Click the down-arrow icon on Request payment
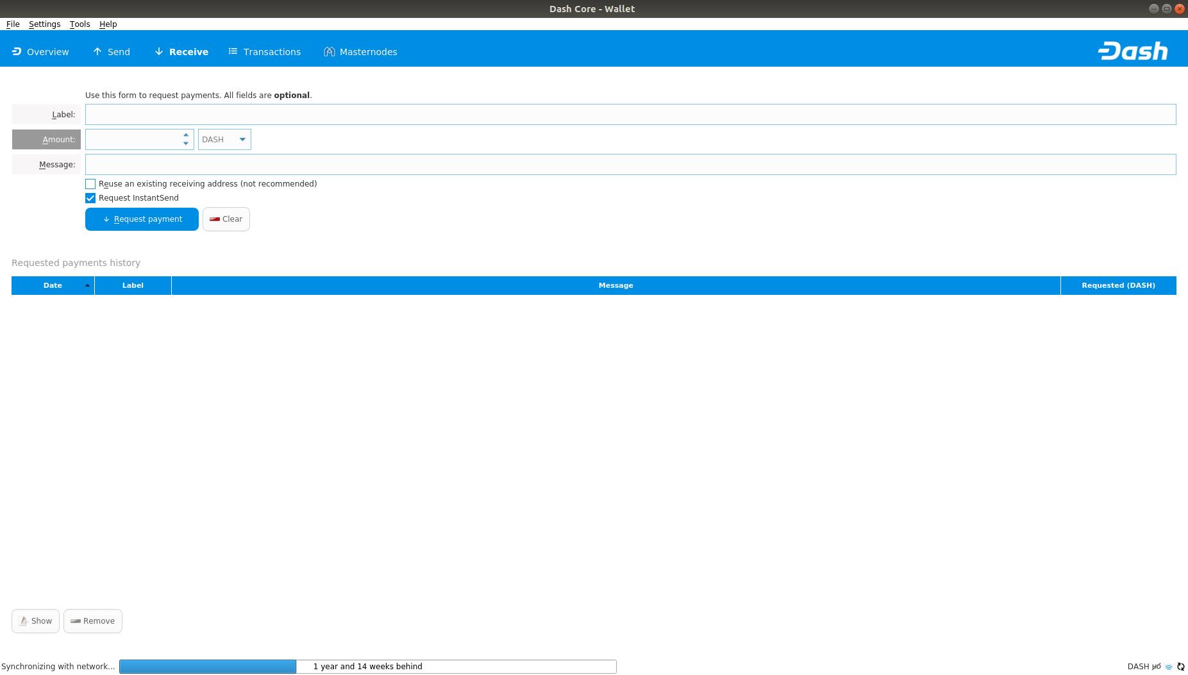1188x675 pixels. click(106, 219)
